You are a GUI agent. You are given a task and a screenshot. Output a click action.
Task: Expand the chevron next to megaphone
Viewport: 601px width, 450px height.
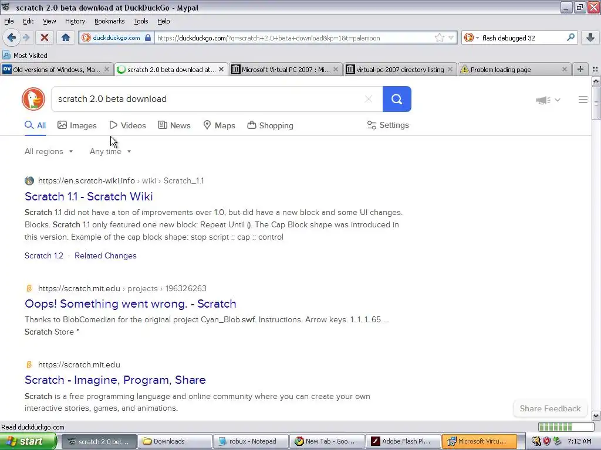(x=558, y=100)
